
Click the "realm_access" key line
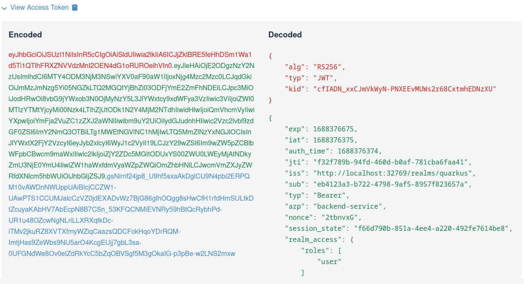click(319, 240)
